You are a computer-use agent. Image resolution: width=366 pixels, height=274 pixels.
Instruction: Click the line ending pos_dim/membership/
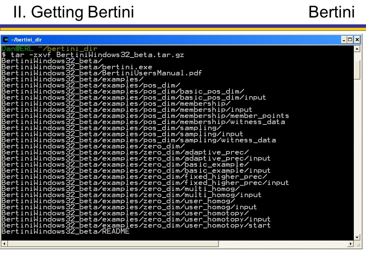116,104
